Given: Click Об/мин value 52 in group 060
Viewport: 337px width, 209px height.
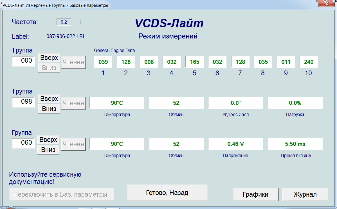Looking at the screenshot, I should (x=176, y=144).
